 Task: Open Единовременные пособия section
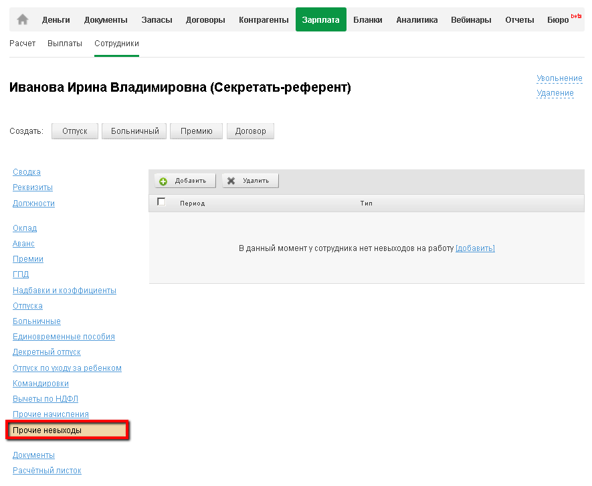click(64, 337)
